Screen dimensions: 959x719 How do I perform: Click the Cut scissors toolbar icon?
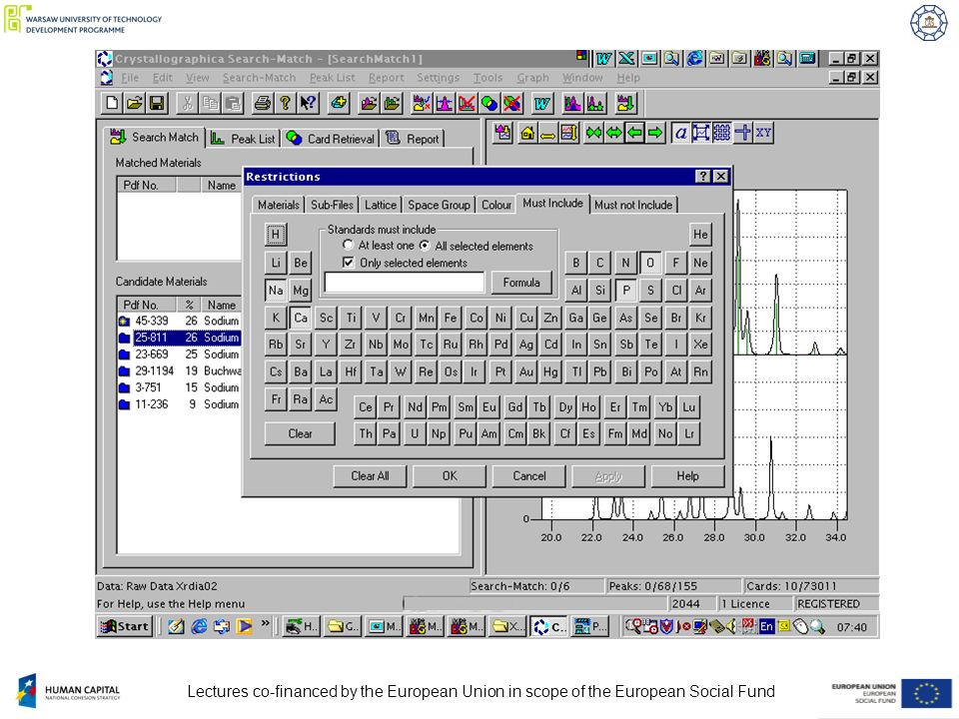(187, 103)
